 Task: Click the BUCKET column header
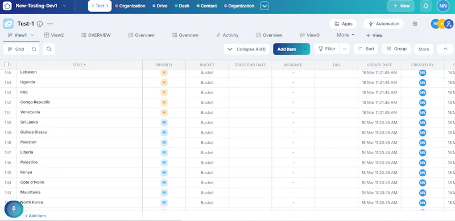click(207, 65)
